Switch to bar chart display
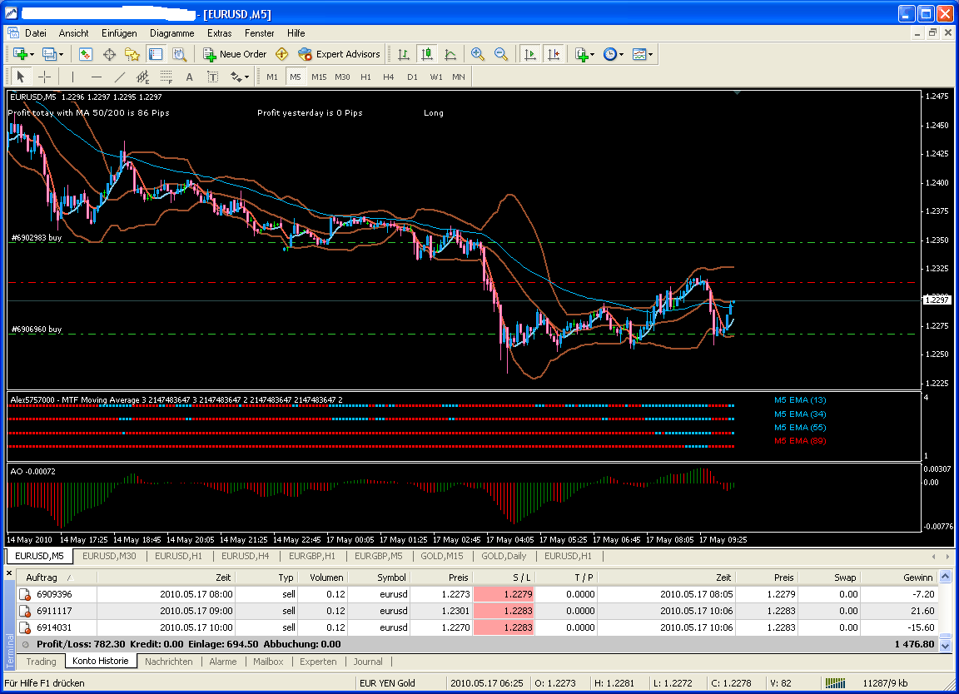 pos(404,53)
